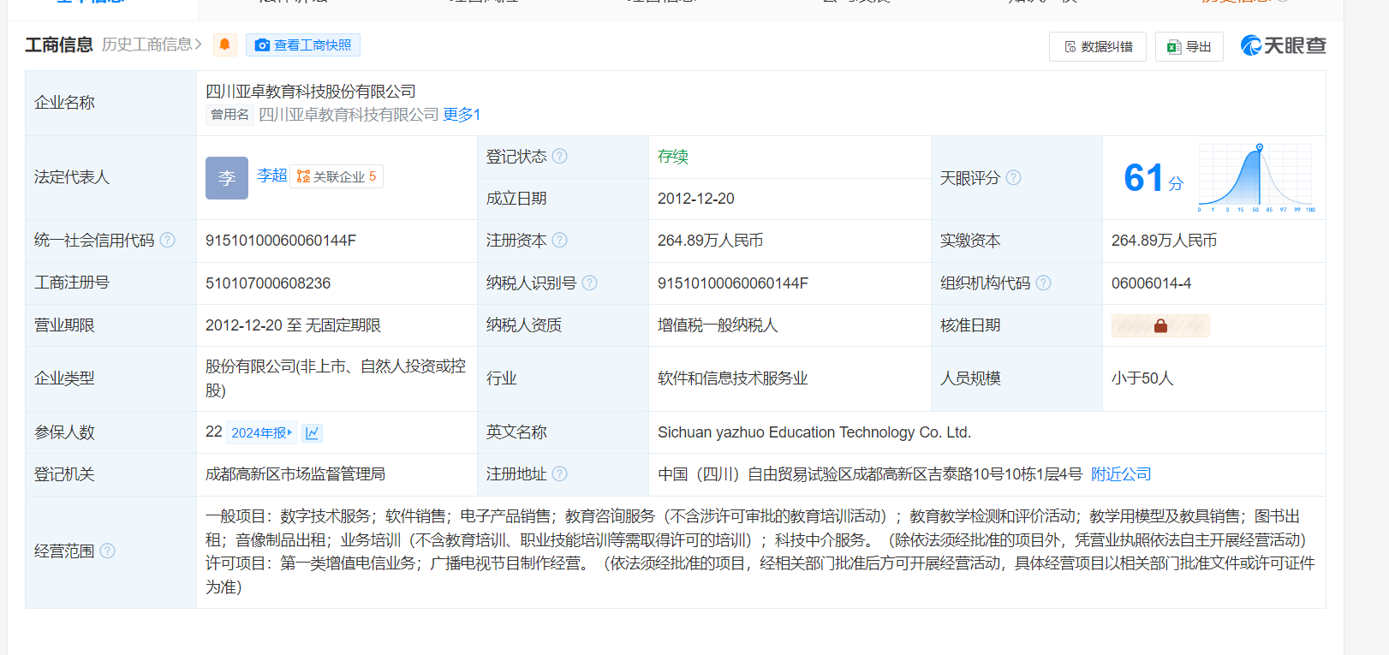The width and height of the screenshot is (1389, 655).
Task: Click the 天眼查 logo
Action: tap(1284, 45)
